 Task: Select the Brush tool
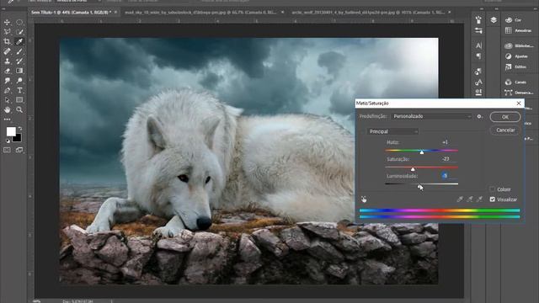click(19, 51)
